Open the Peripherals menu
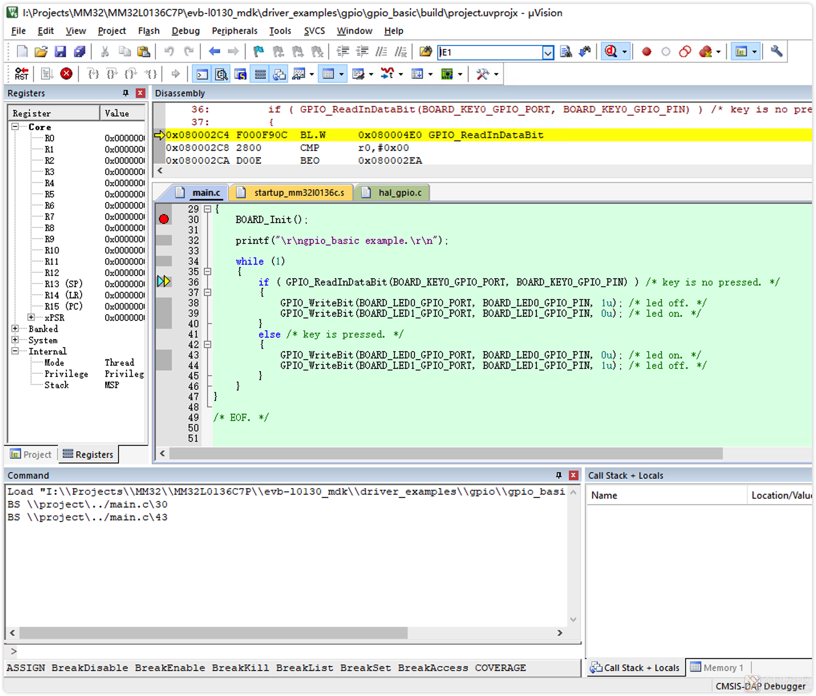The image size is (816, 696). coord(234,31)
